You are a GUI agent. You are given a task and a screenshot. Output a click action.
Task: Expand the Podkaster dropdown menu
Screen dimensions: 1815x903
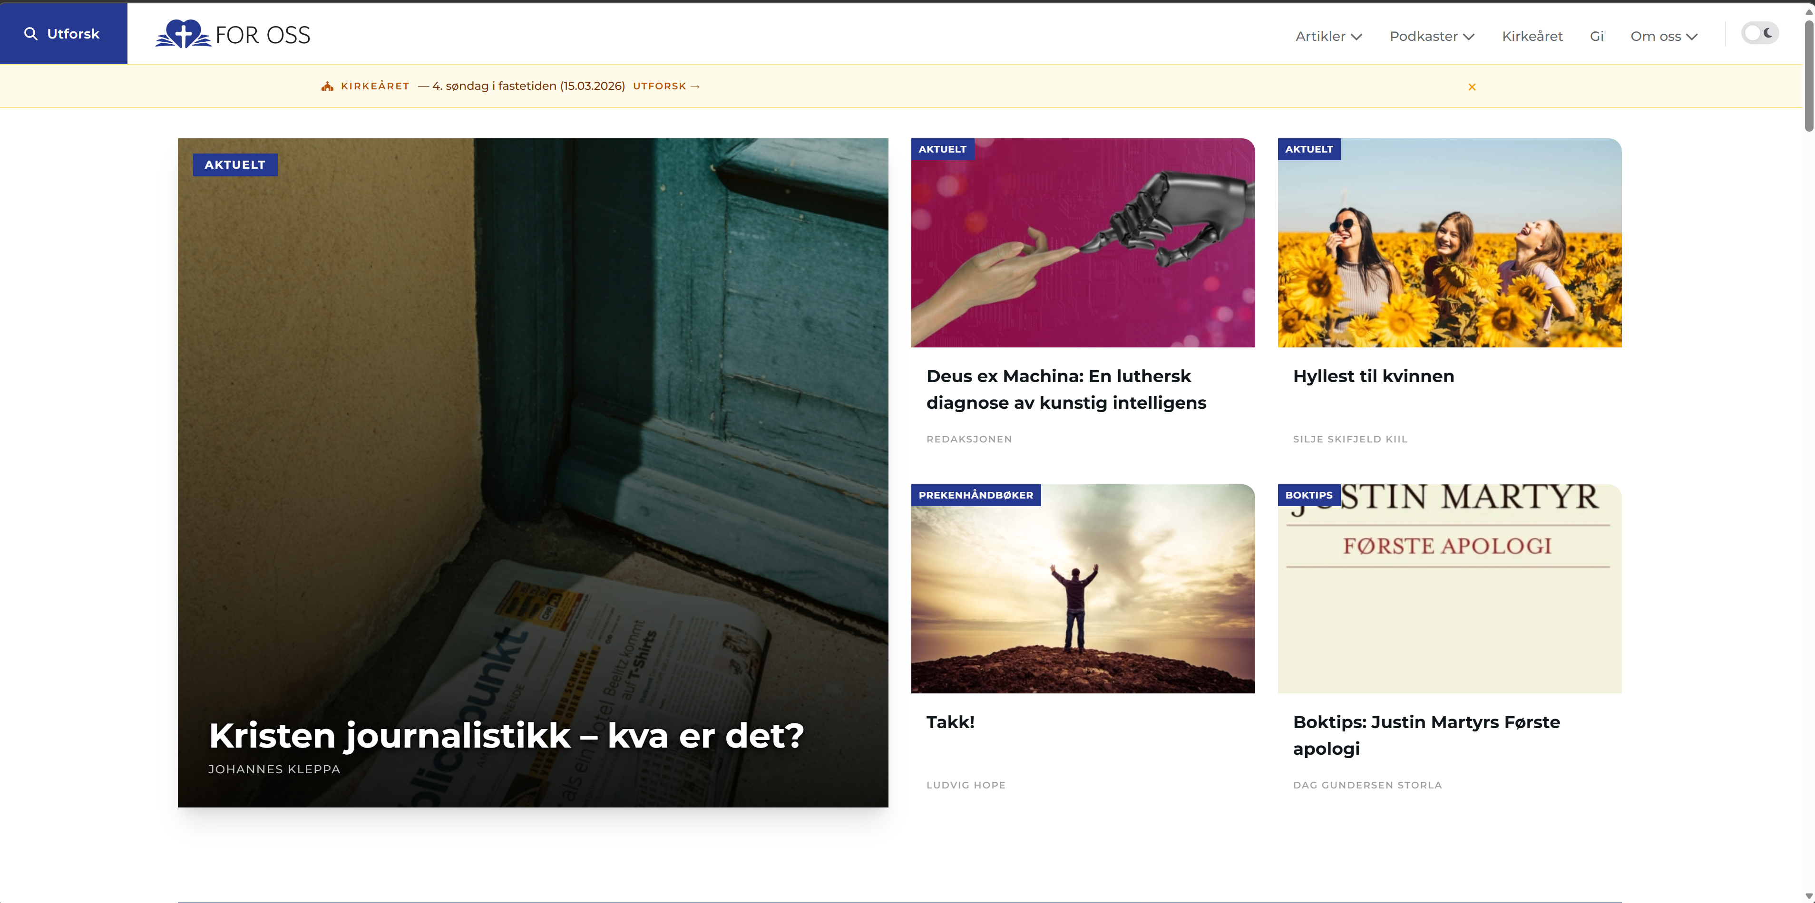[1432, 36]
